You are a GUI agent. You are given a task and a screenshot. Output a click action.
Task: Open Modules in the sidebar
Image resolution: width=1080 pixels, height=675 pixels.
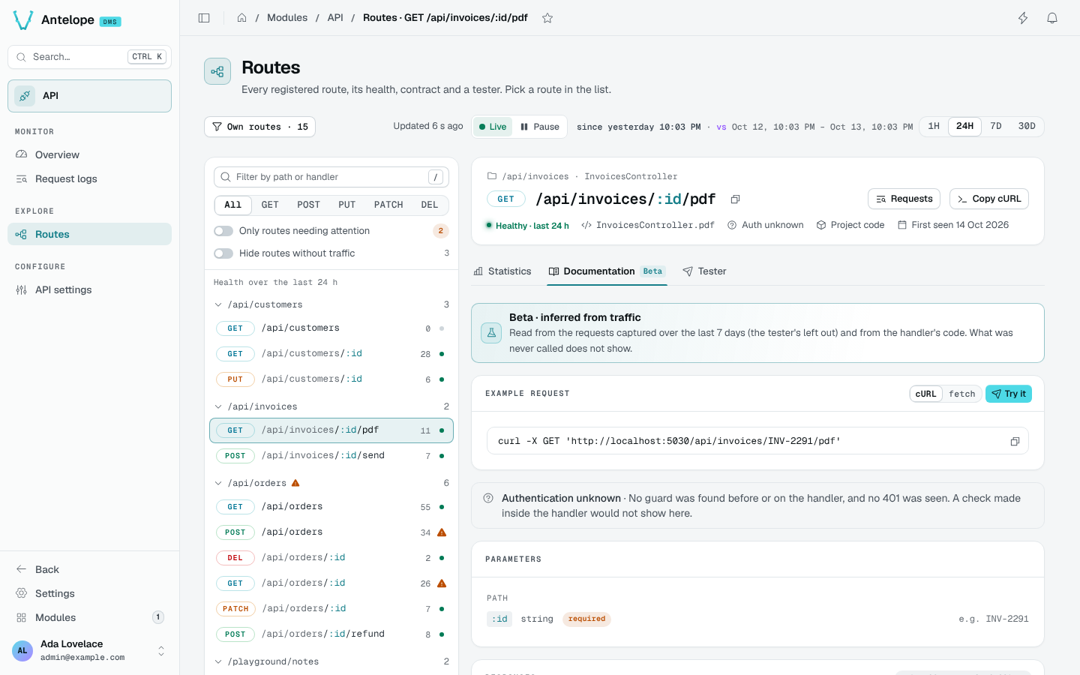tap(90, 617)
